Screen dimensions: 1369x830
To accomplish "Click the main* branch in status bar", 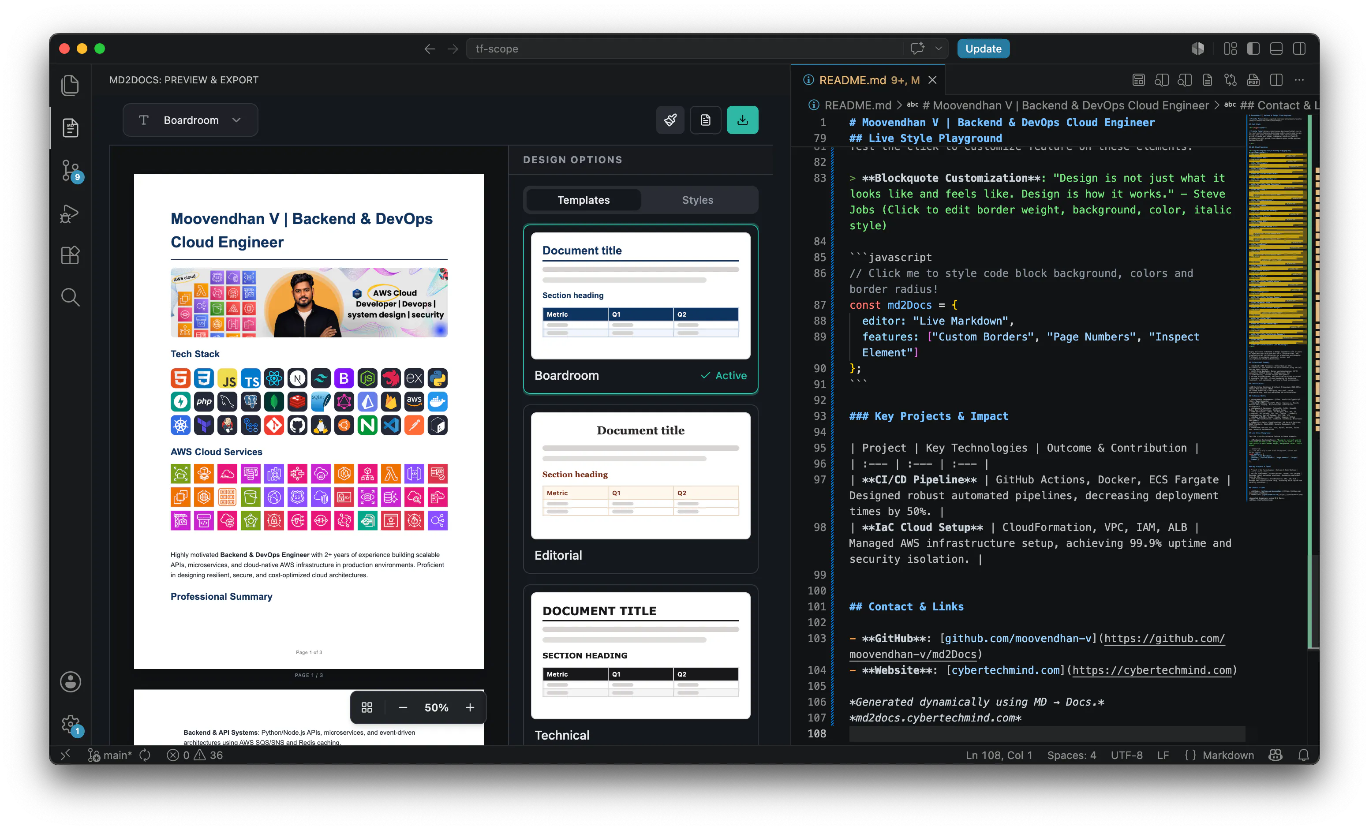I will [x=110, y=755].
